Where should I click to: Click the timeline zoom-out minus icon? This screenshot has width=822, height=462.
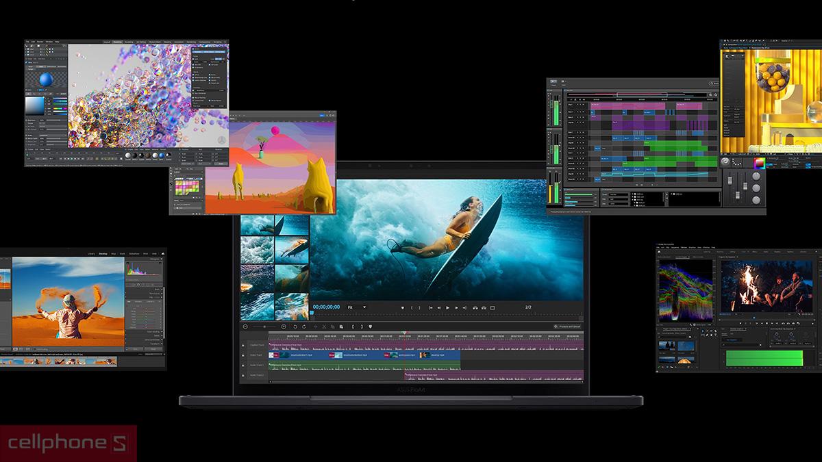pos(245,326)
